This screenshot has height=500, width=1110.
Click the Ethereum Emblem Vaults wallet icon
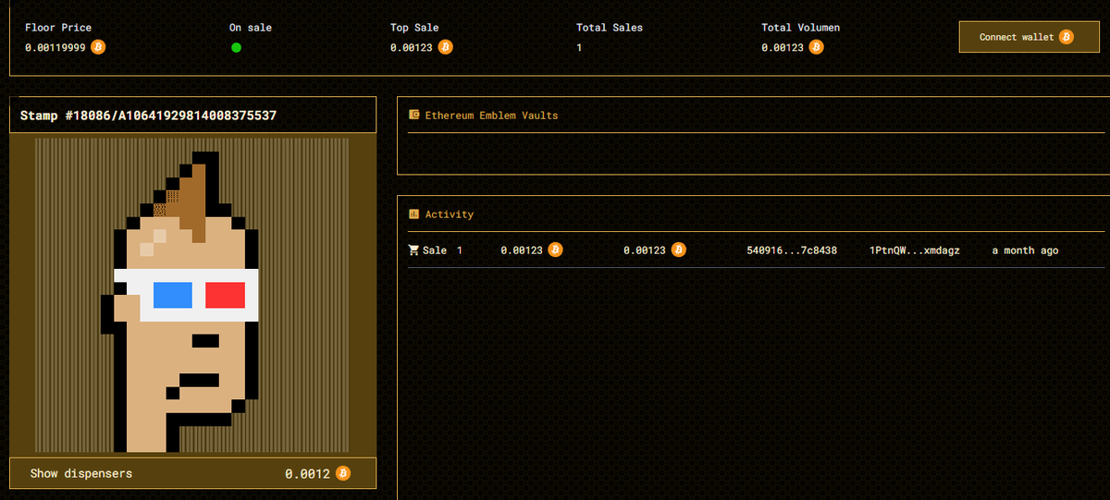click(x=414, y=115)
